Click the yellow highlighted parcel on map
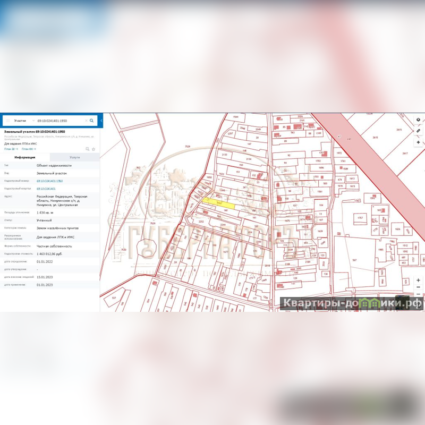The width and height of the screenshot is (425, 425). pos(219,202)
